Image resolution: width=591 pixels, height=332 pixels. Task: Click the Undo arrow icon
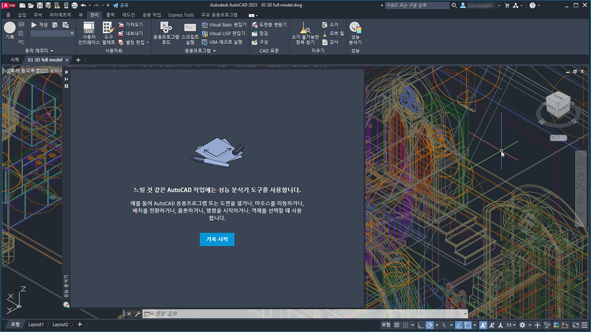[83, 5]
